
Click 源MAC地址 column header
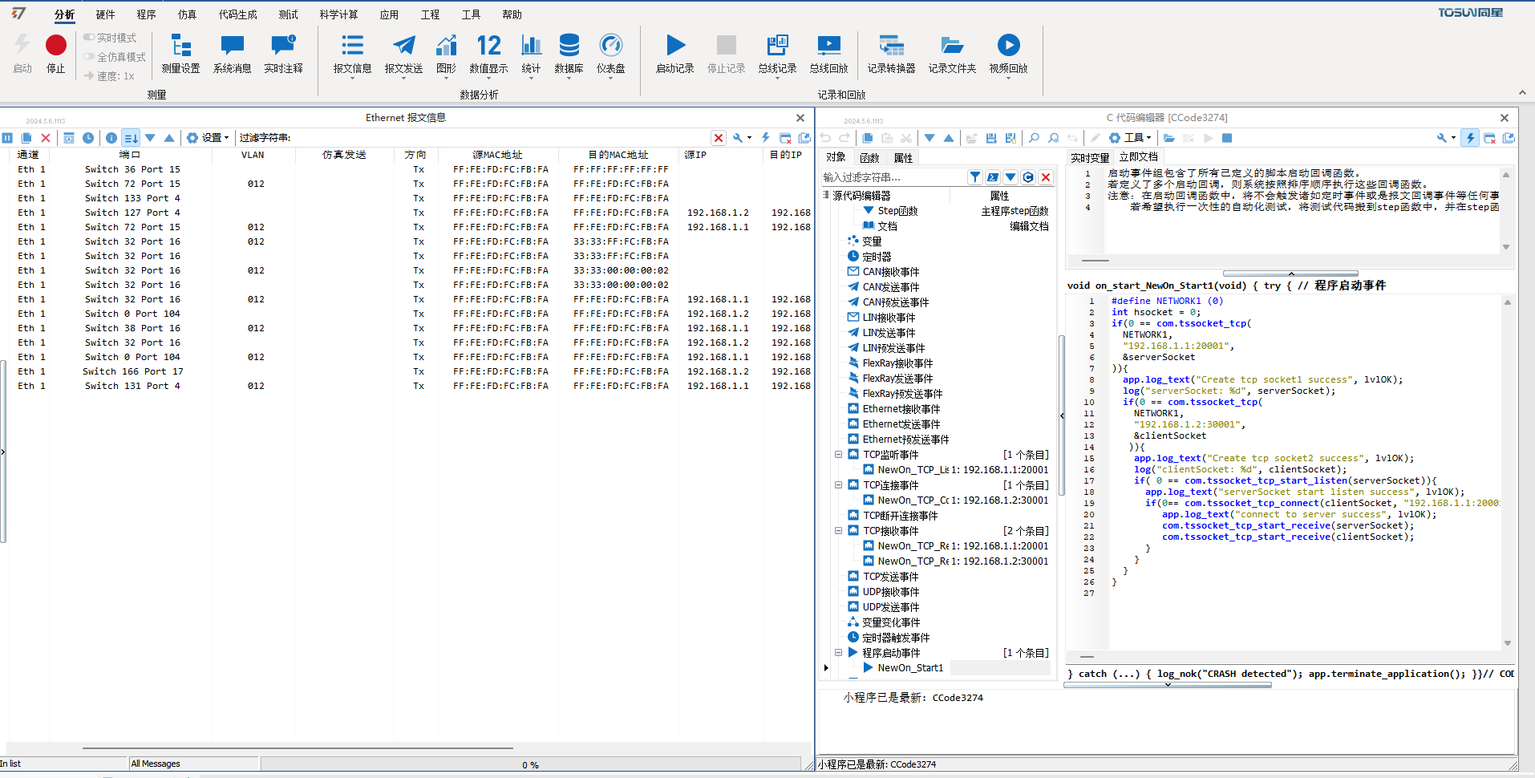[x=497, y=155]
